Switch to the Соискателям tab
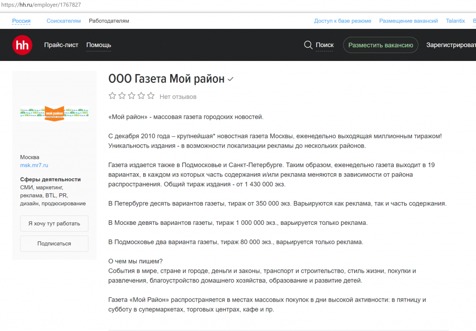 pos(63,21)
